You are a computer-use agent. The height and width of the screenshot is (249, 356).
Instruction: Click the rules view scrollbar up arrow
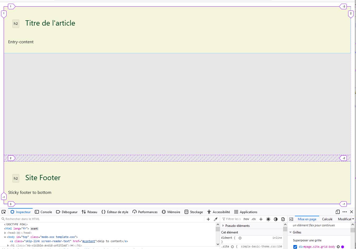tap(285, 224)
